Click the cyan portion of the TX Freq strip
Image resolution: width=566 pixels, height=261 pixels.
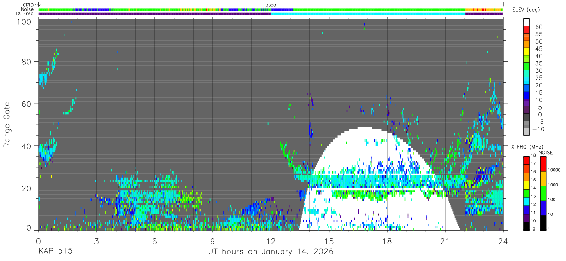tap(368, 14)
